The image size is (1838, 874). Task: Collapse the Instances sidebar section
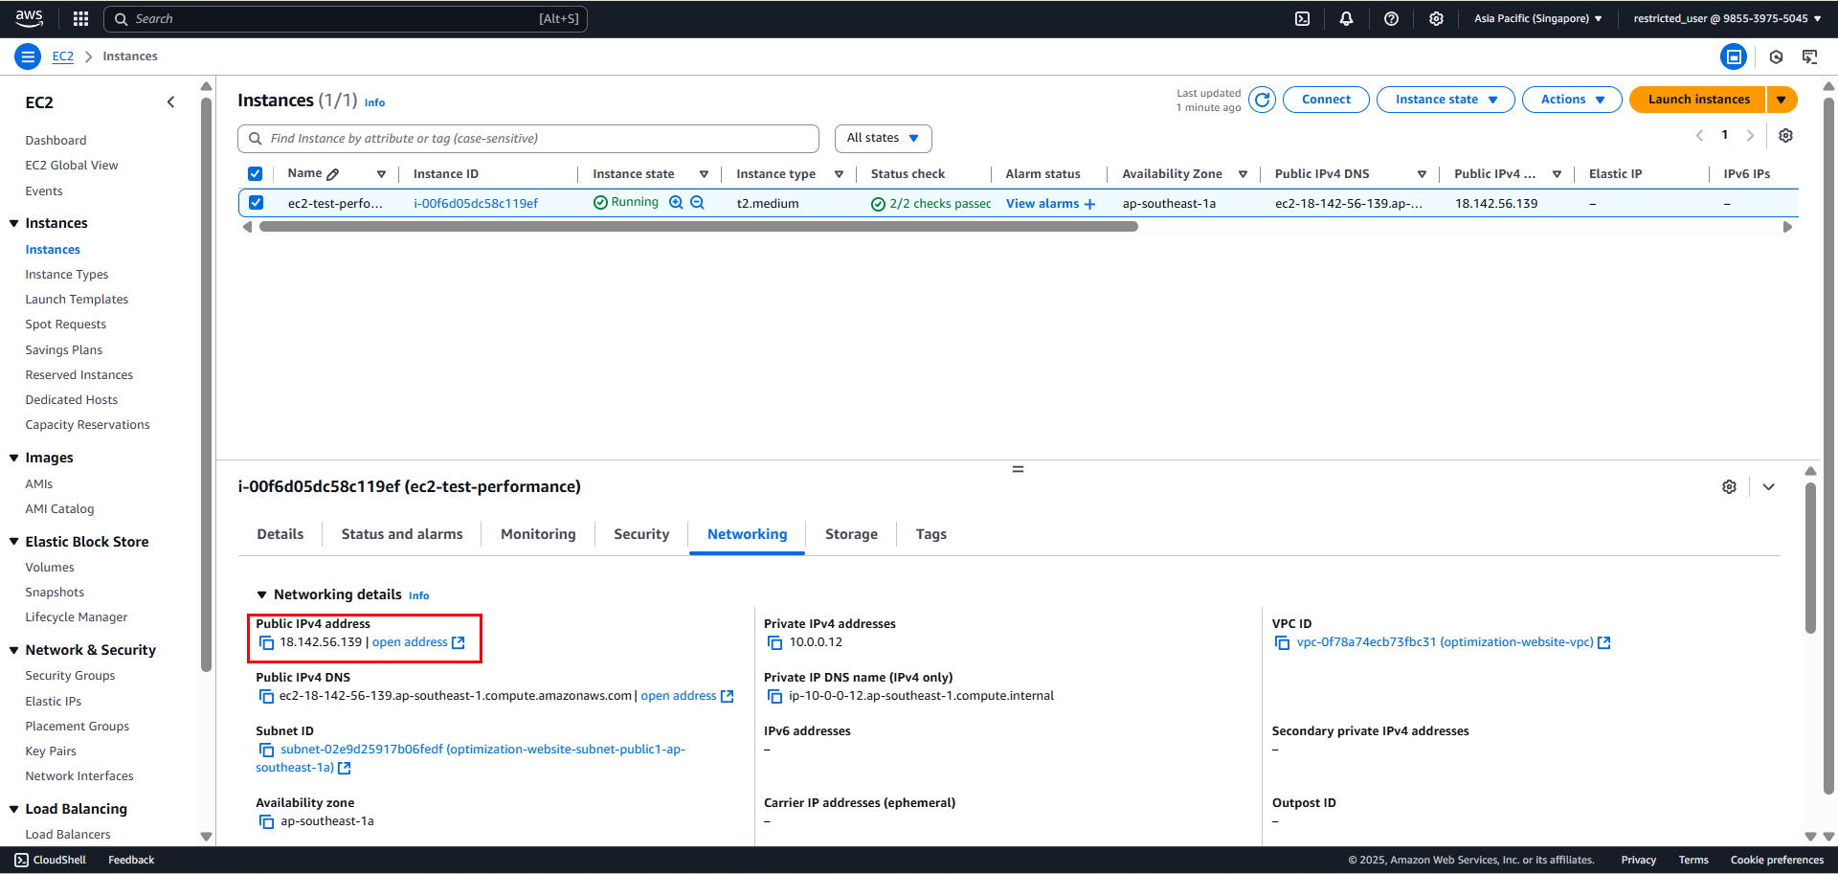pos(14,223)
